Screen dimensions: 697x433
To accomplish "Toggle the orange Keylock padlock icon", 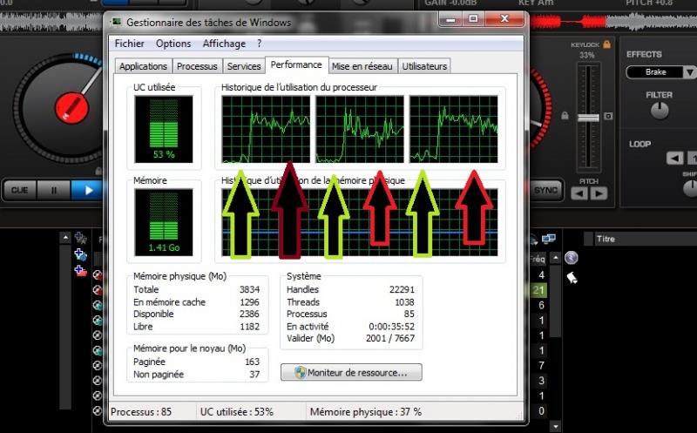I will 606,44.
